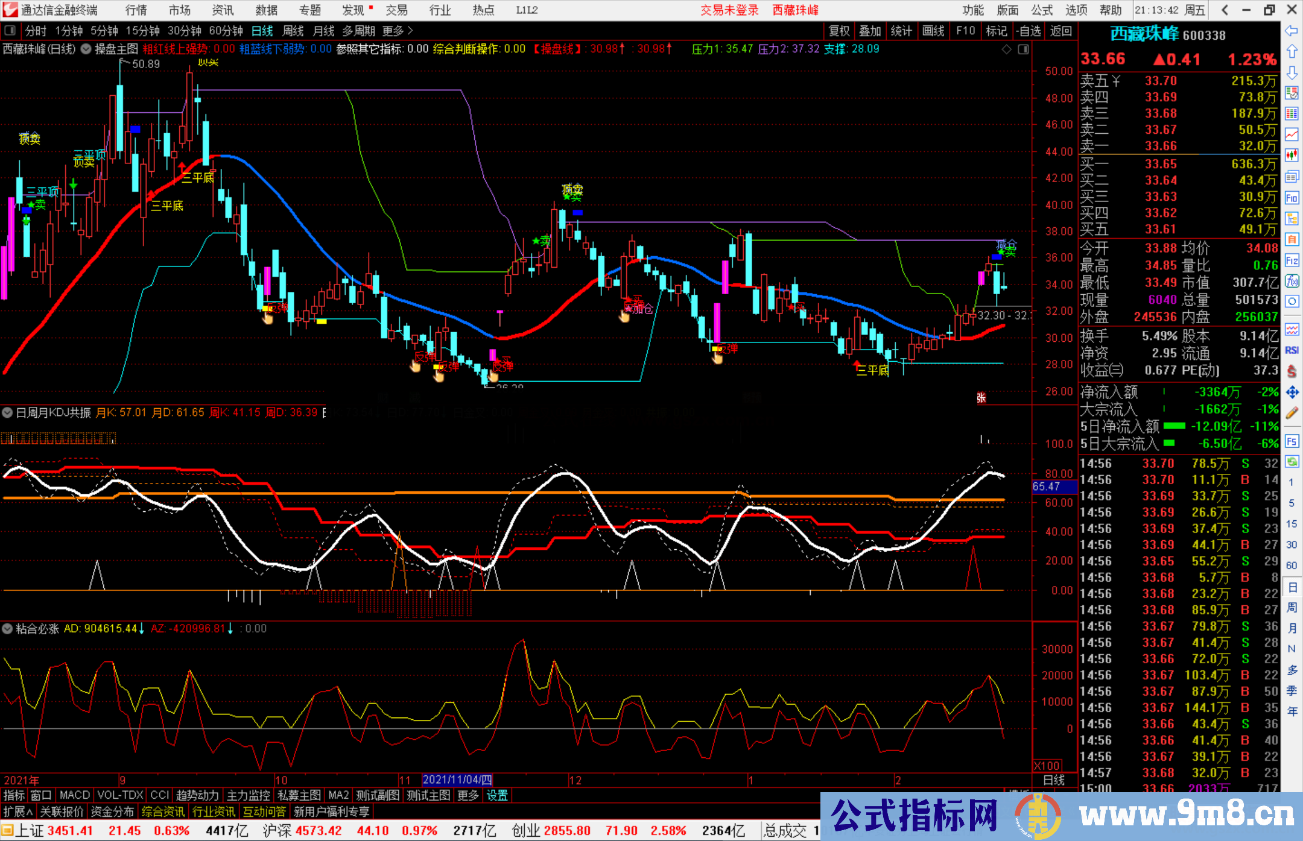
Task: Expand the 扩展 panel at bottom left
Action: [18, 811]
